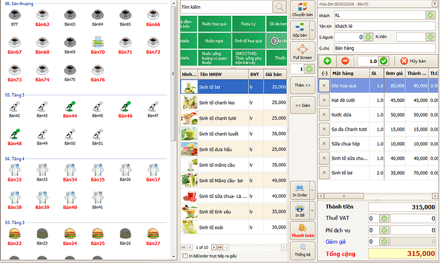Viewport: 440px width, 263px height.
Task: Click the search magnifier icon
Action: point(279,6)
